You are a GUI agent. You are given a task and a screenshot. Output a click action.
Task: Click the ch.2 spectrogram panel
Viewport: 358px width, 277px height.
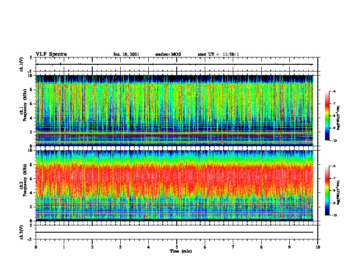[x=174, y=186]
